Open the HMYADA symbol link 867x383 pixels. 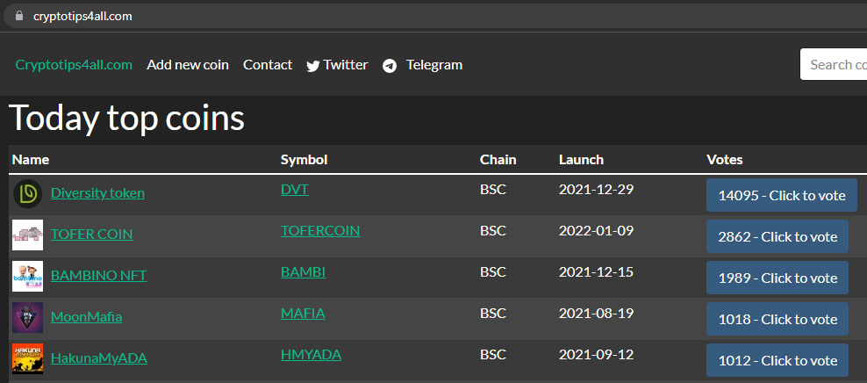311,355
